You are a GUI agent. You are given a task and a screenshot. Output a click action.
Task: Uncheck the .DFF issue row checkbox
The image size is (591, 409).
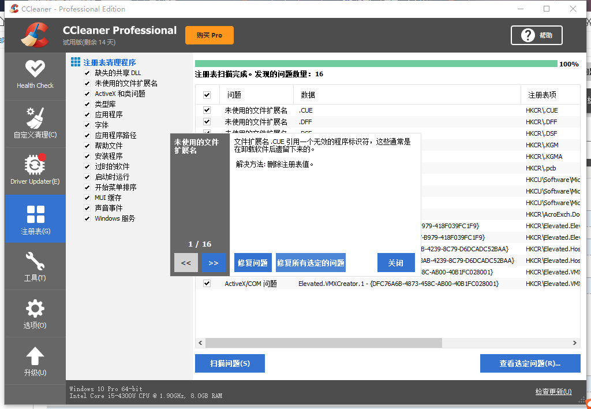point(207,121)
